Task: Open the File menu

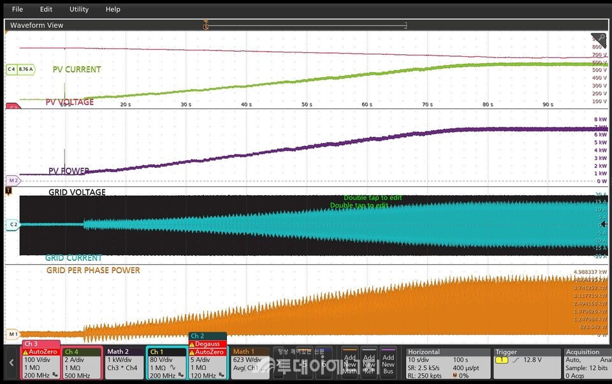Action: point(17,10)
